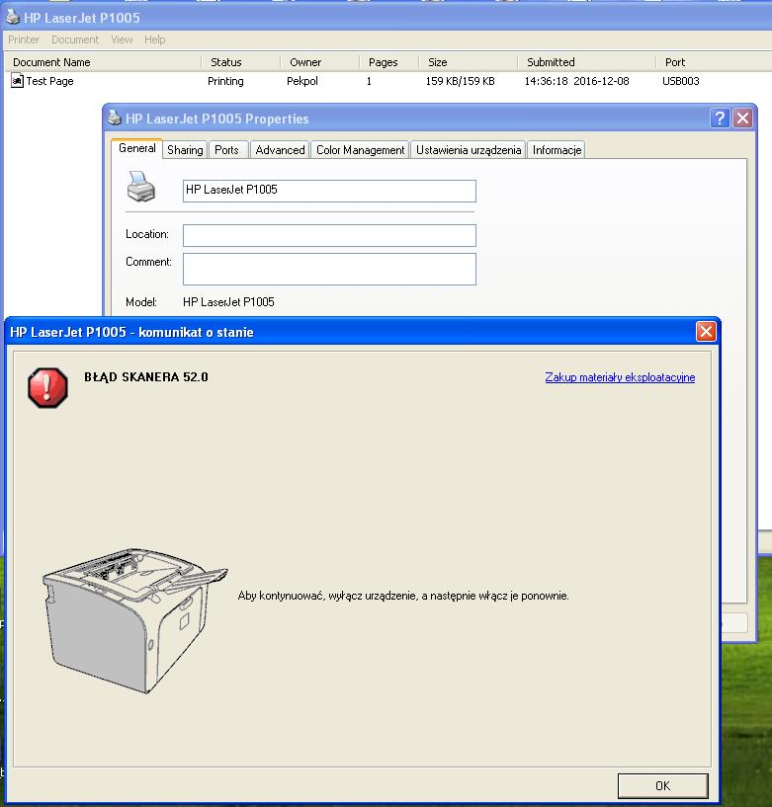Click the Properties dialog title bar printer icon
Image resolution: width=772 pixels, height=807 pixels.
115,118
